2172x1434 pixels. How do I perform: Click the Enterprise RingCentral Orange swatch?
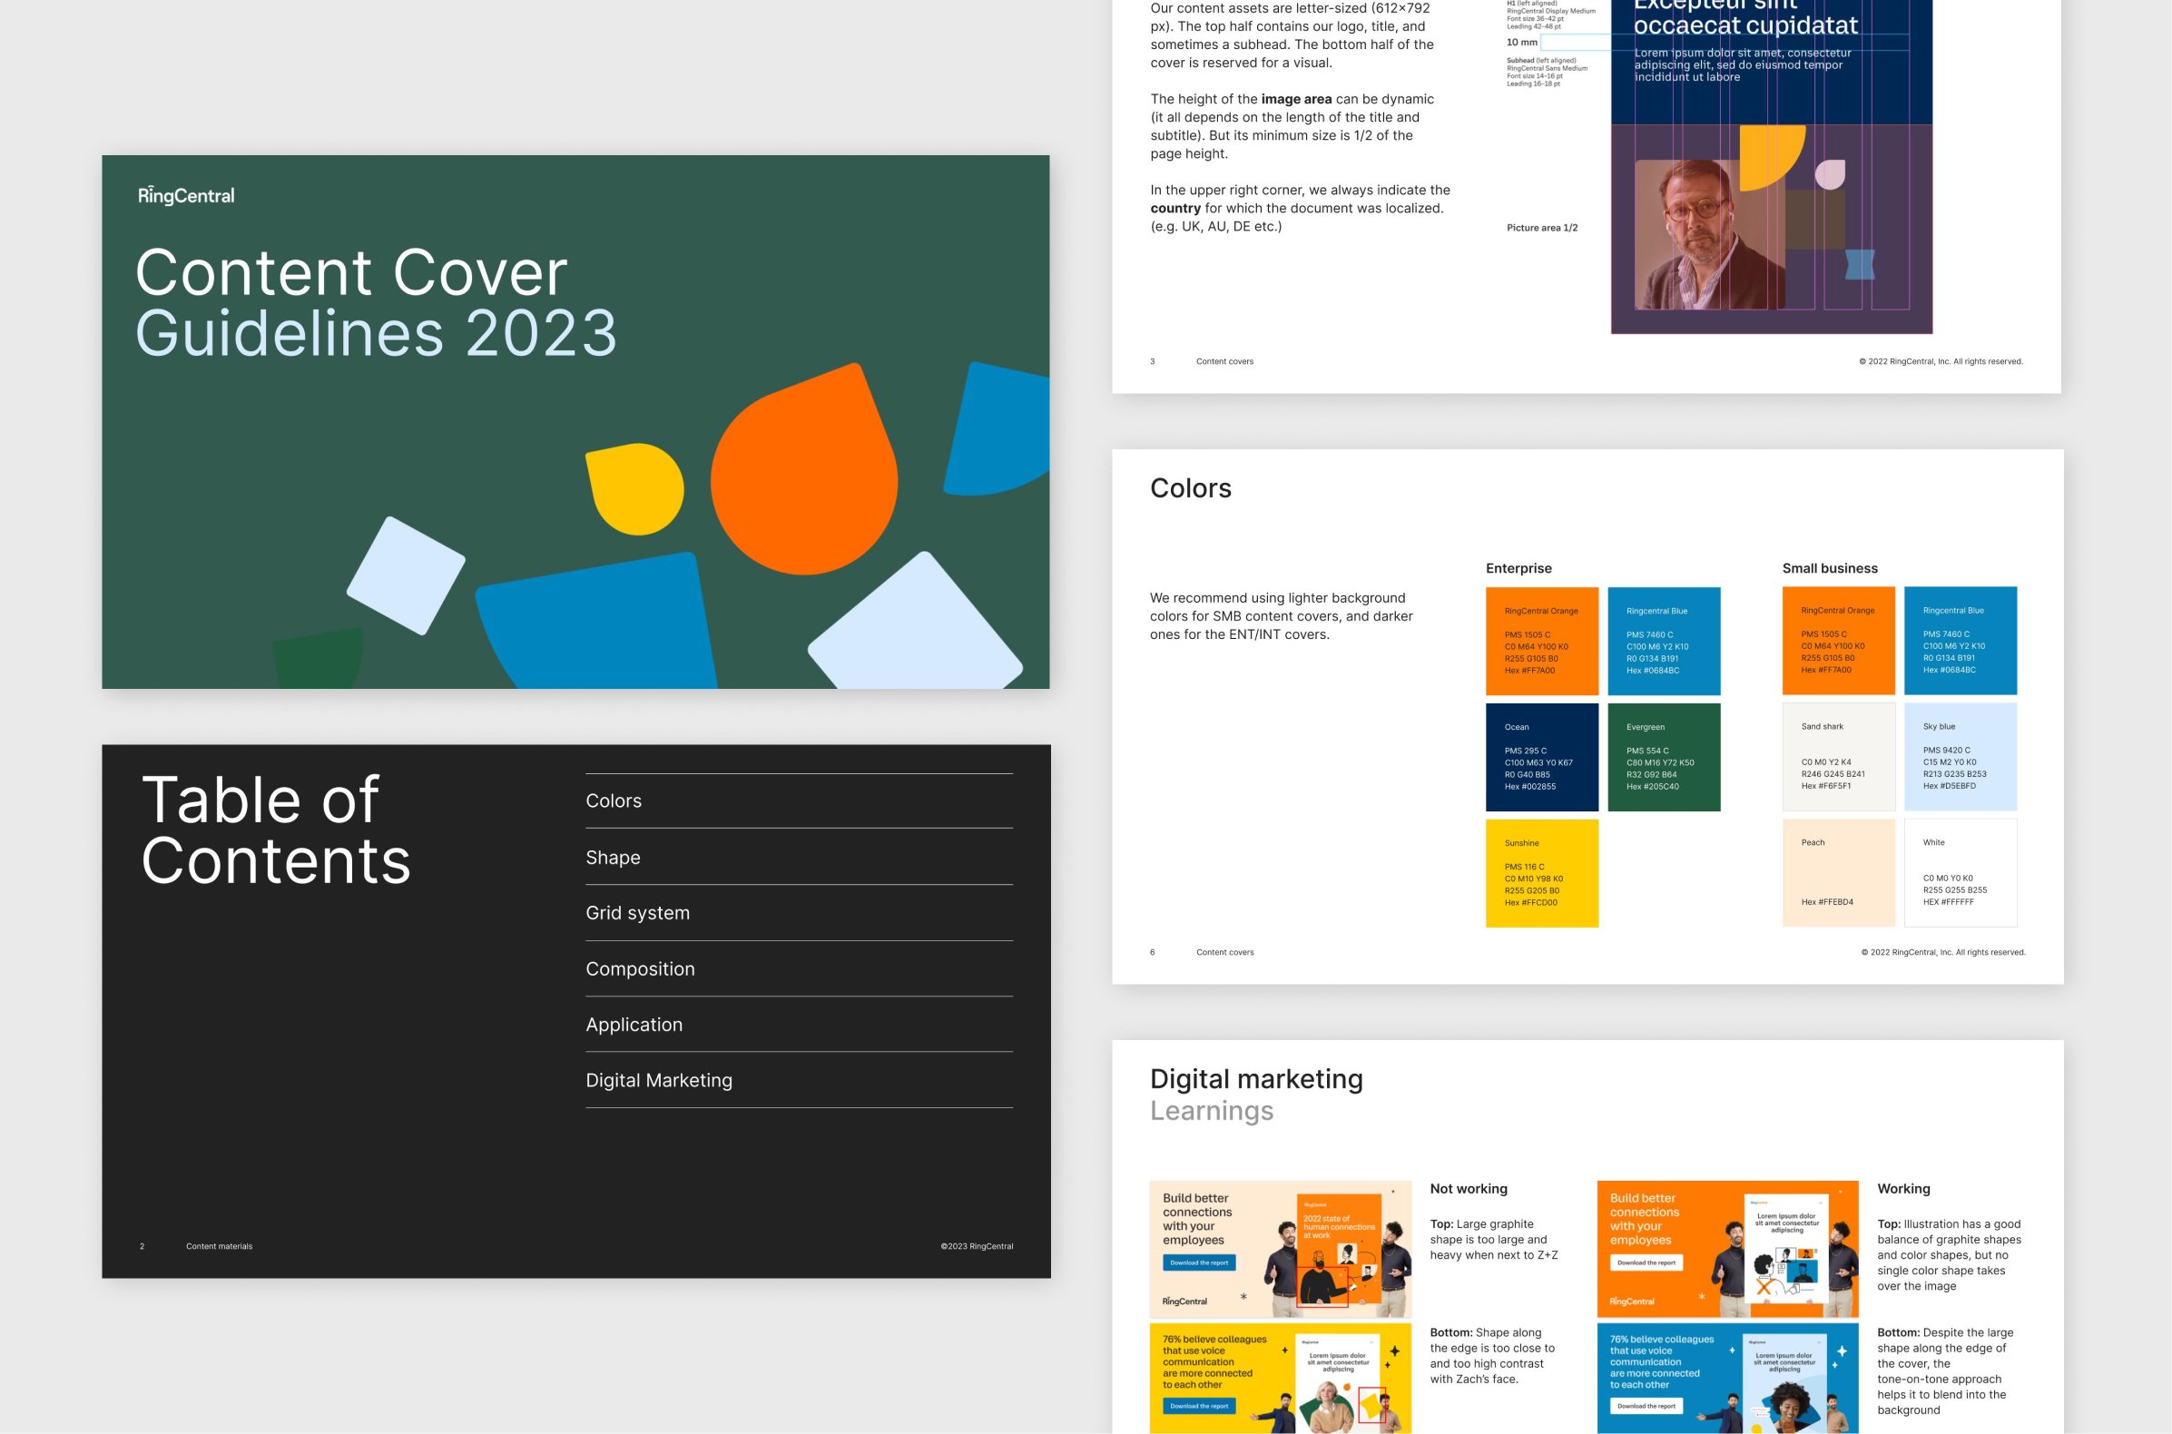point(1542,641)
